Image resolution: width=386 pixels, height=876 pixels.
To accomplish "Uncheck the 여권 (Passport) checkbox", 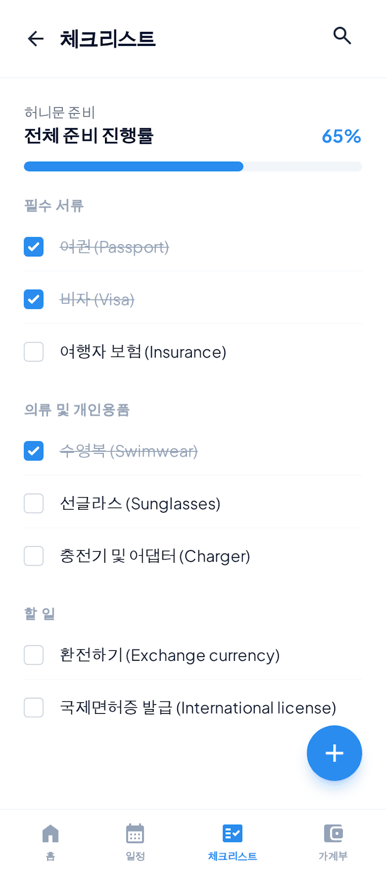I will pos(33,246).
